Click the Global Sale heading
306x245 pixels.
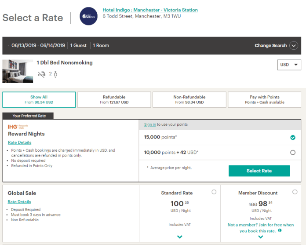(x=22, y=193)
